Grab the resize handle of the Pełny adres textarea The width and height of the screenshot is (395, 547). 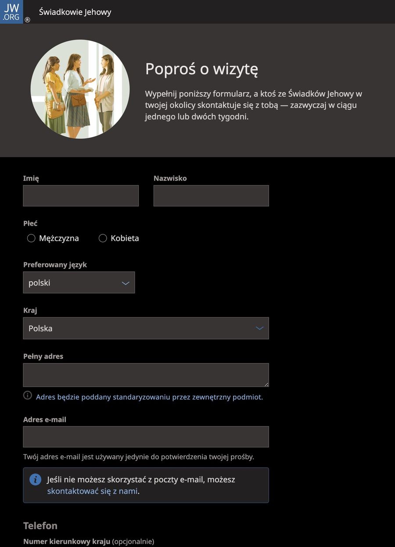(266, 384)
